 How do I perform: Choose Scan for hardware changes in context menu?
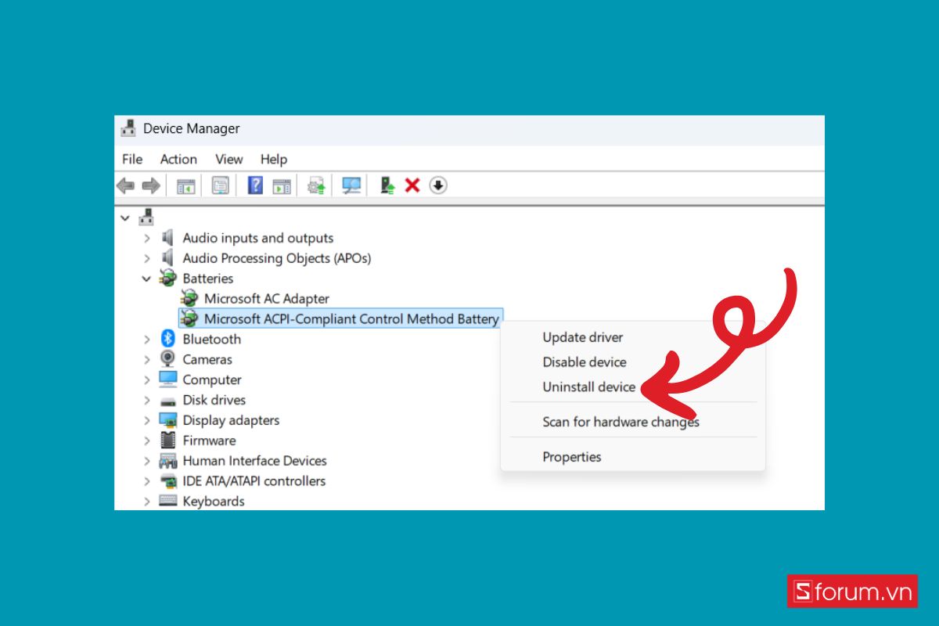(621, 422)
